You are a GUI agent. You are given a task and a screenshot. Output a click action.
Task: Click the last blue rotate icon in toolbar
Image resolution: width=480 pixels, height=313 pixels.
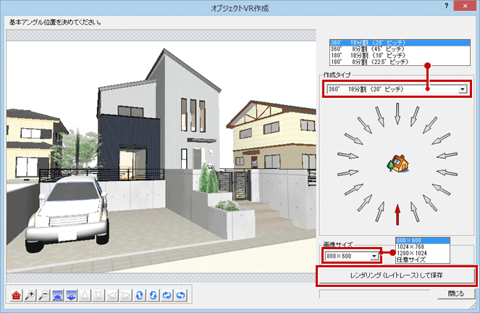pos(181,295)
